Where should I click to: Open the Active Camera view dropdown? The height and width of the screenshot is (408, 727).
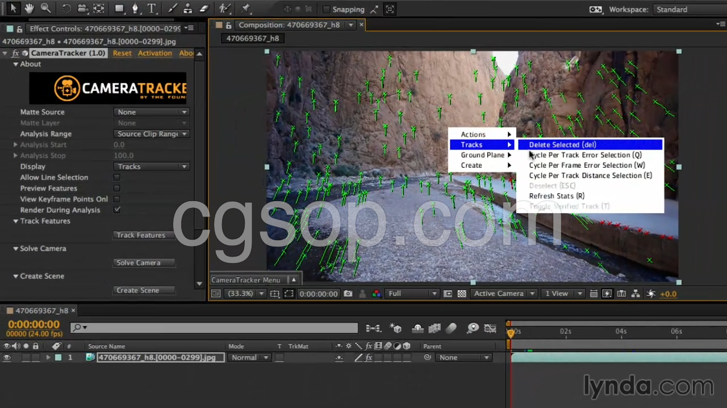click(504, 294)
